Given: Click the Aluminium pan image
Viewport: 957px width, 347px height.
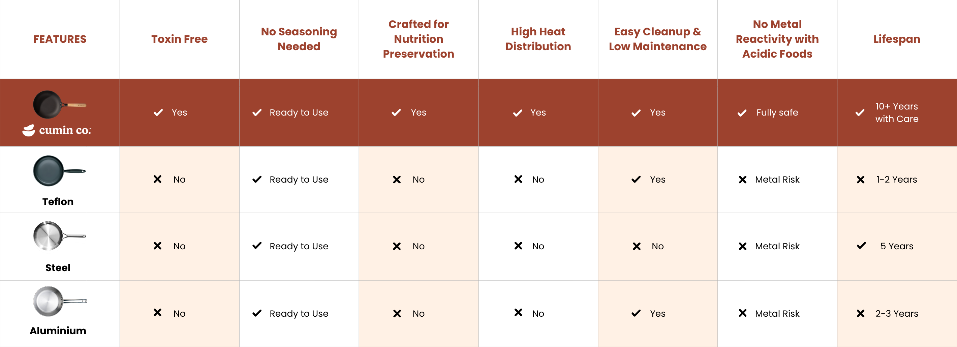Looking at the screenshot, I should (59, 301).
